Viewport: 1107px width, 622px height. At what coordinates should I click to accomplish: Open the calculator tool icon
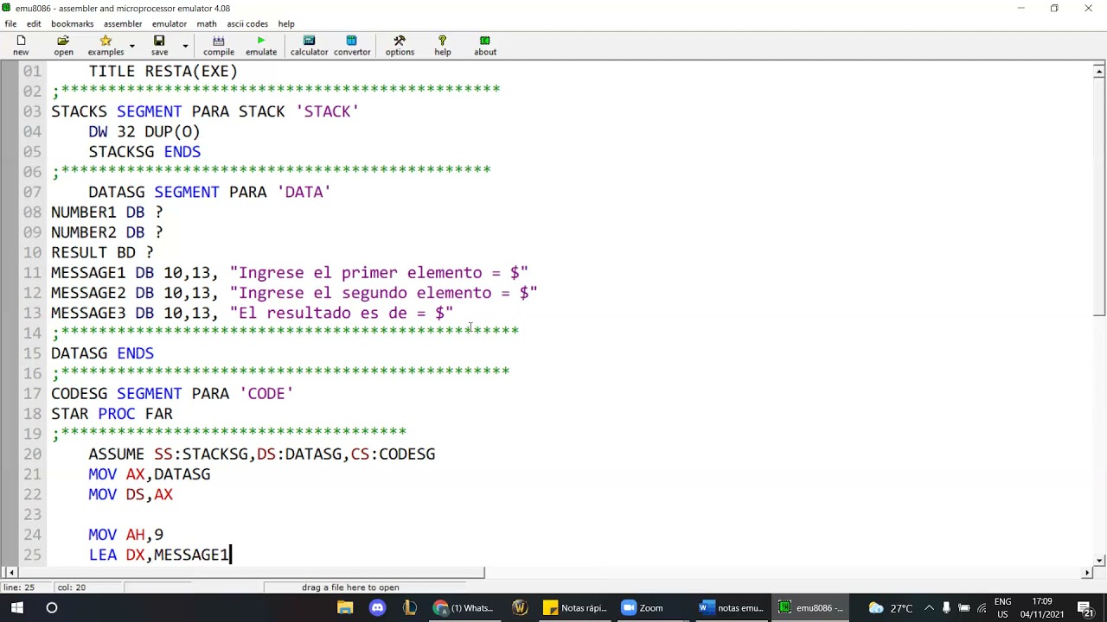tap(309, 46)
